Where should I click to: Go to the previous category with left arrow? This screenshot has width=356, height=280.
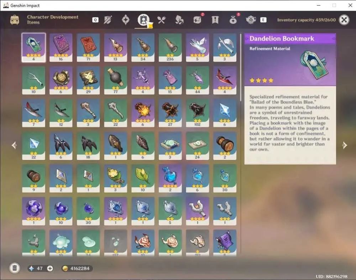[14, 145]
